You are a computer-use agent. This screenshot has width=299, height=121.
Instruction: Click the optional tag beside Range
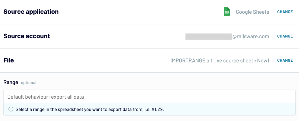click(x=28, y=83)
